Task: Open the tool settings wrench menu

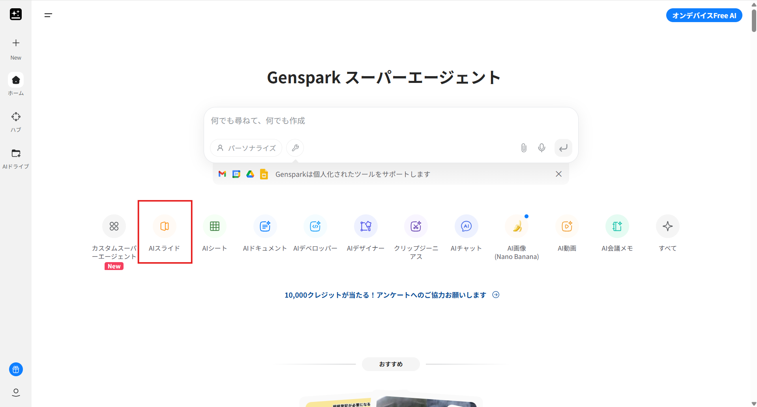Action: (x=295, y=148)
